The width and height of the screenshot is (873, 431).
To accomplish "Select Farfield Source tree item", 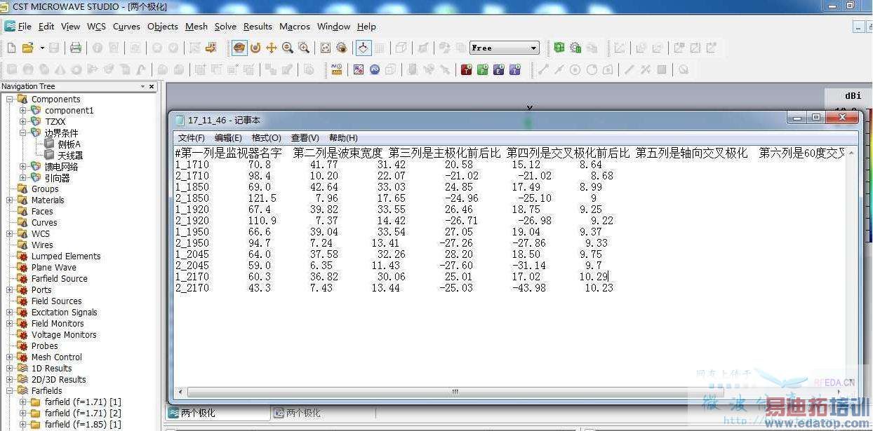I will (x=60, y=278).
